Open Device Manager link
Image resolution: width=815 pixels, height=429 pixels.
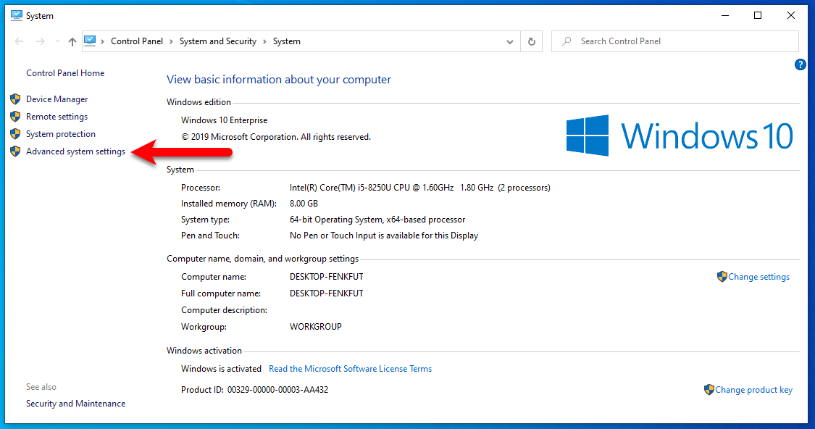click(x=57, y=99)
